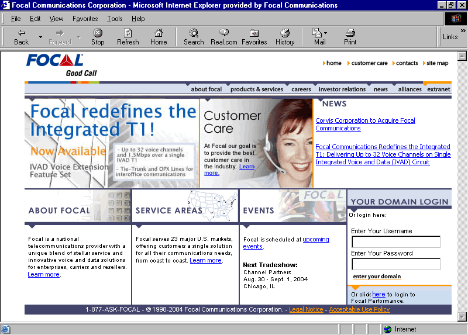Select the about focal nav tab

point(207,89)
